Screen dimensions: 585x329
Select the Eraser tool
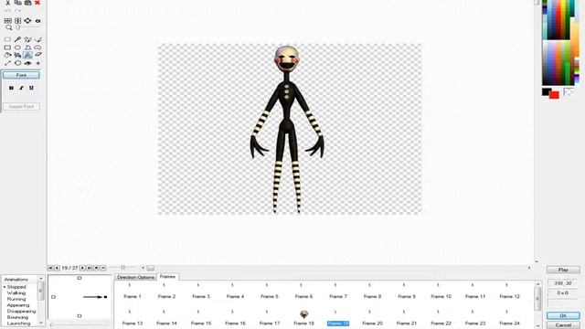(x=37, y=55)
